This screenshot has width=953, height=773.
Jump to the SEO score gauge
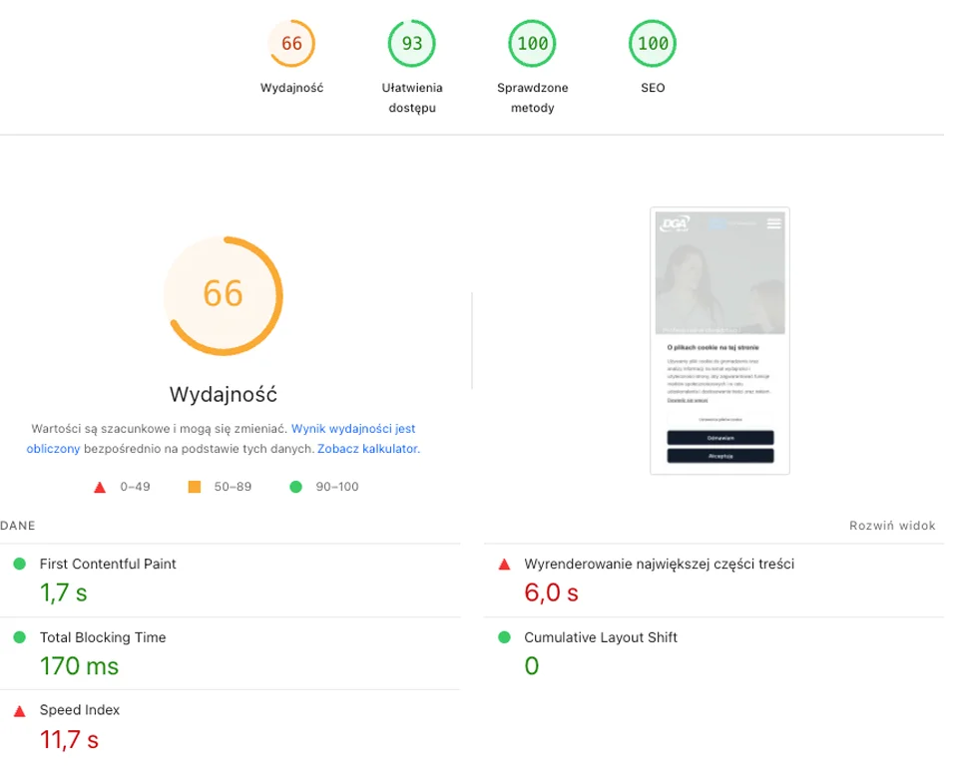pyautogui.click(x=653, y=44)
